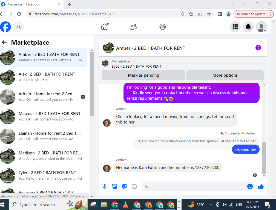The width and height of the screenshot is (276, 210).
Task: Click chat scrollbar down arrow
Action: tap(264, 176)
